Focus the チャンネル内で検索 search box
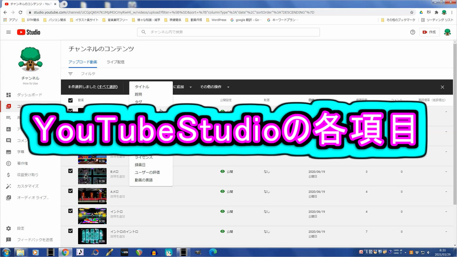Screen dimensions: 457x257 click(228, 32)
